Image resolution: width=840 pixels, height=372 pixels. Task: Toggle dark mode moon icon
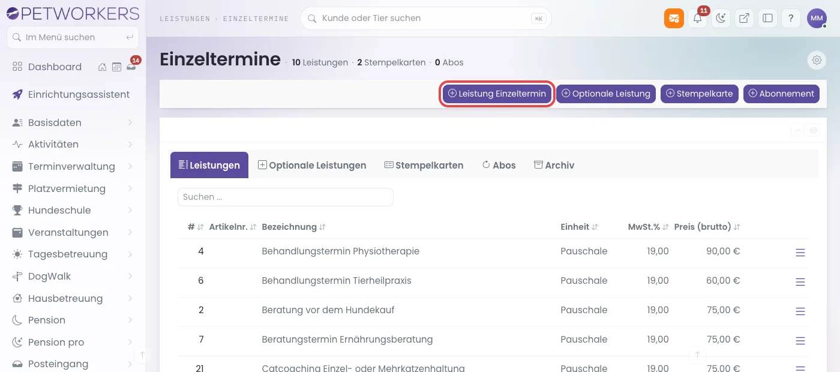coord(721,18)
